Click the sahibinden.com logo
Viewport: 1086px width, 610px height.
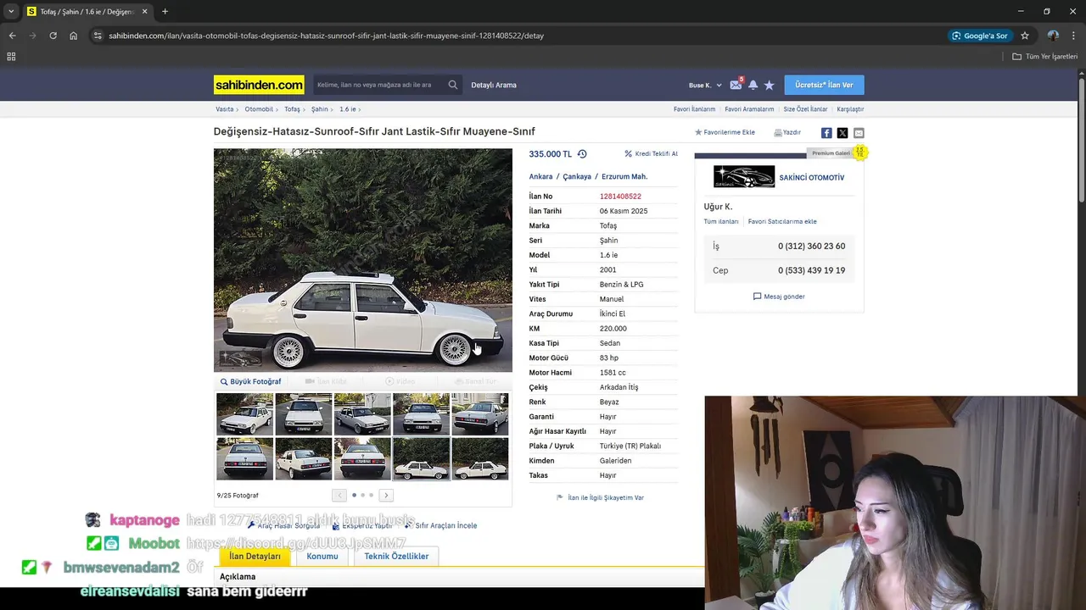pyautogui.click(x=259, y=85)
